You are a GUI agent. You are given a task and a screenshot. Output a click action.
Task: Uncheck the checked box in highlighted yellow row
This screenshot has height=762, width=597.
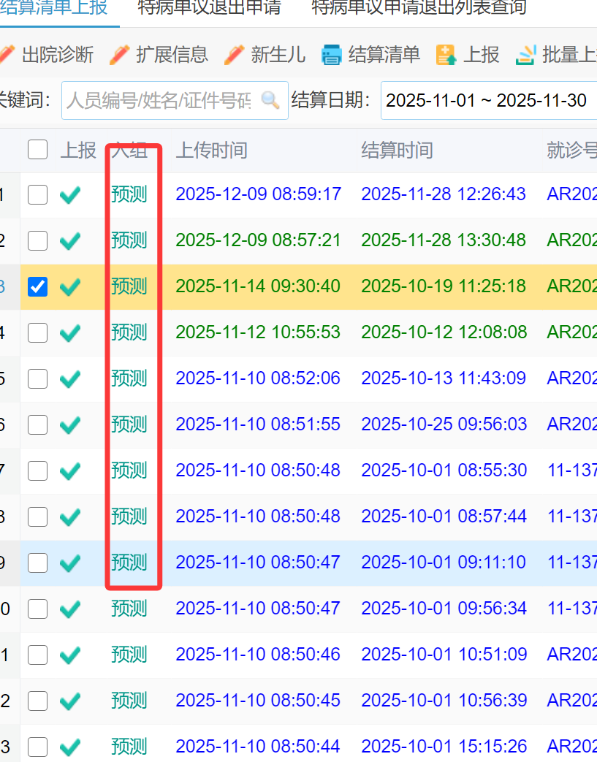click(x=37, y=286)
